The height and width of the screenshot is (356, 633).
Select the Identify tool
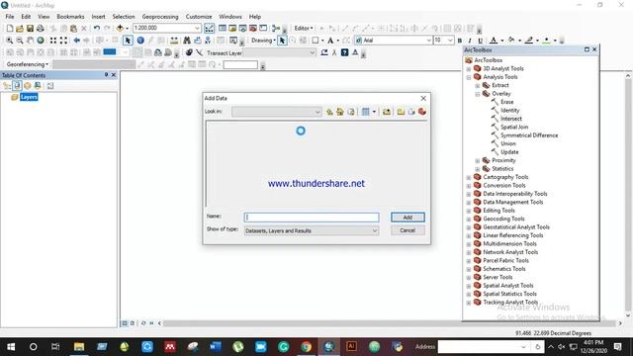[140, 41]
